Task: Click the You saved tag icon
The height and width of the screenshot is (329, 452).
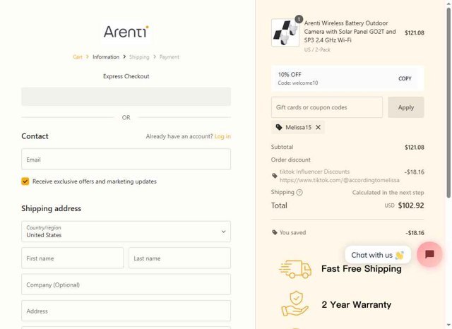Action: 275,232
